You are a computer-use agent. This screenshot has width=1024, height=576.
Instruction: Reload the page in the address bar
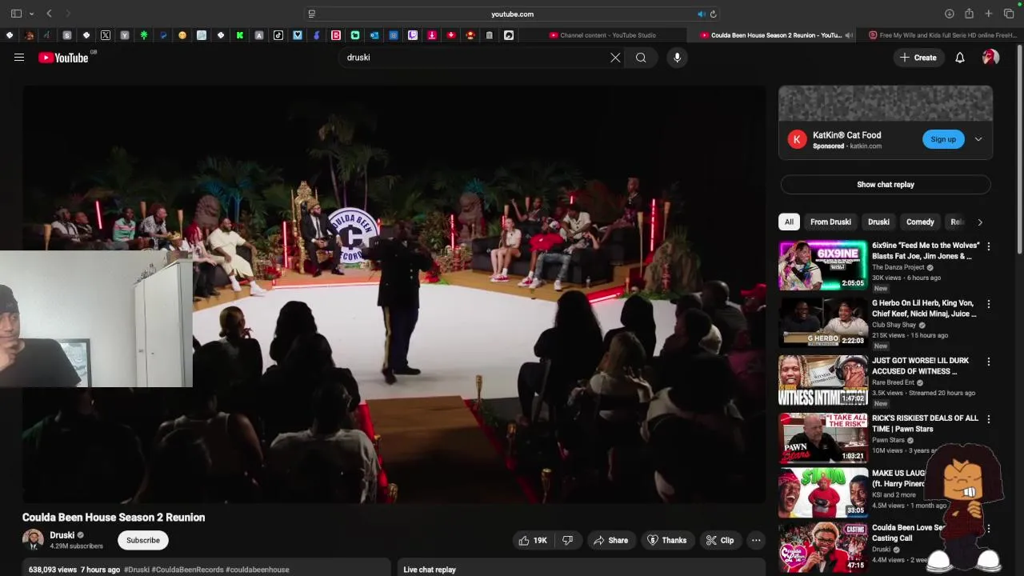click(713, 14)
